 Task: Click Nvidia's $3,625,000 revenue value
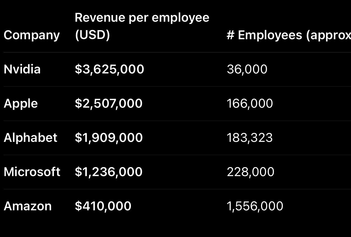[x=109, y=69]
